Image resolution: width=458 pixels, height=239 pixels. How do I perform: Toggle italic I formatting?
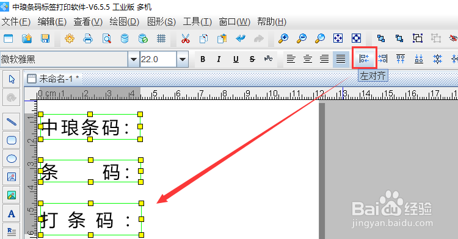(219, 59)
